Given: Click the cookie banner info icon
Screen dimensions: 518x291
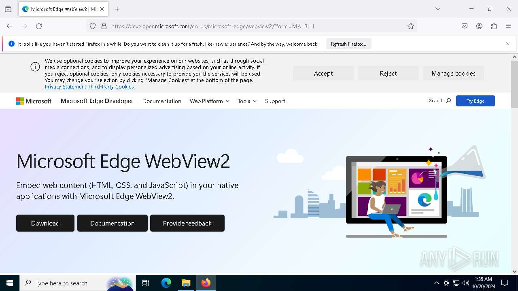Looking at the screenshot, I should pos(35,67).
